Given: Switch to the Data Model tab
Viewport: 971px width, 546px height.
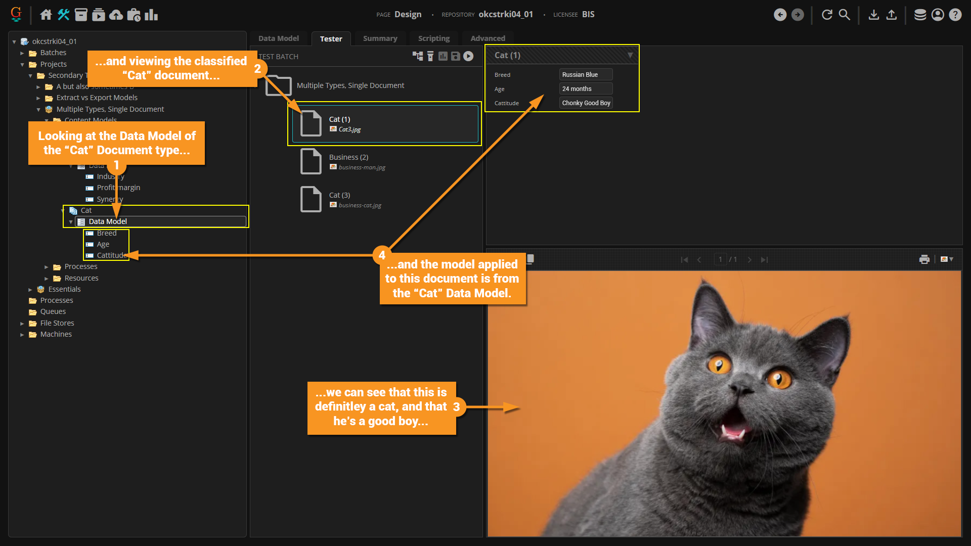Looking at the screenshot, I should coord(278,38).
